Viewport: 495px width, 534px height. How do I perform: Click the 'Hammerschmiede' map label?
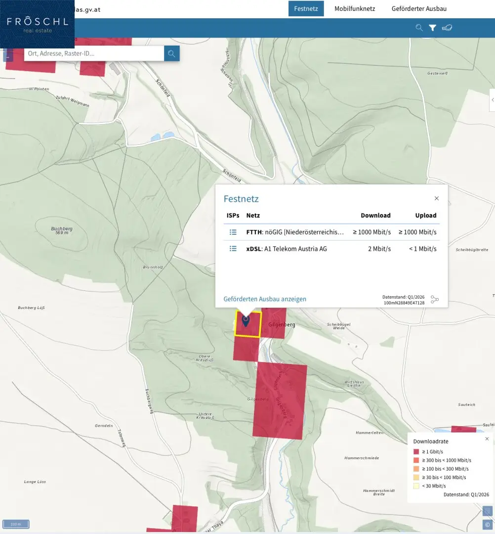361,458
